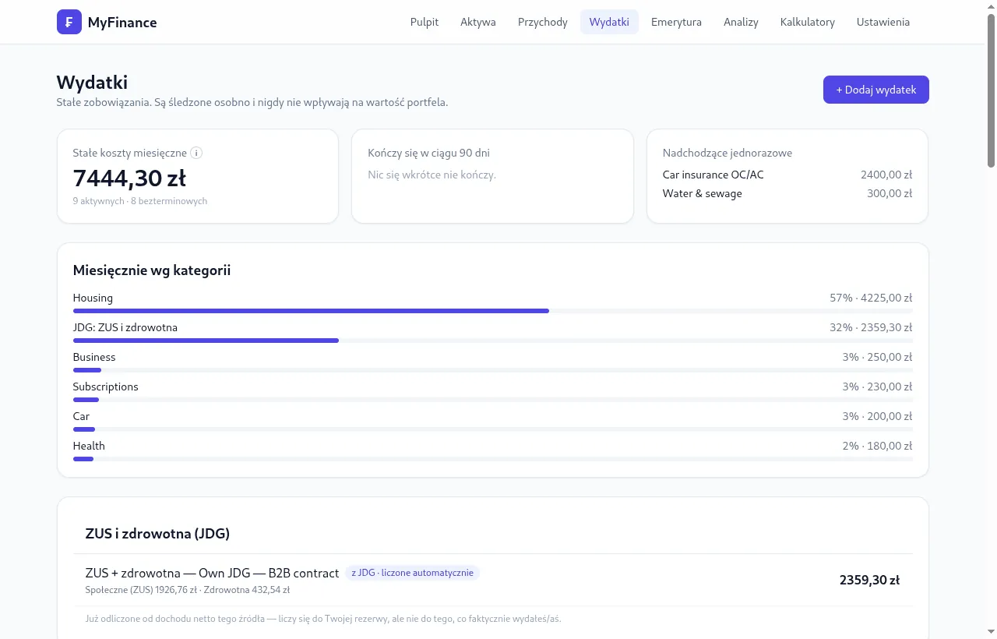
Task: Click the '9 aktywnych · 8 bezterminowych' text
Action: (x=140, y=201)
